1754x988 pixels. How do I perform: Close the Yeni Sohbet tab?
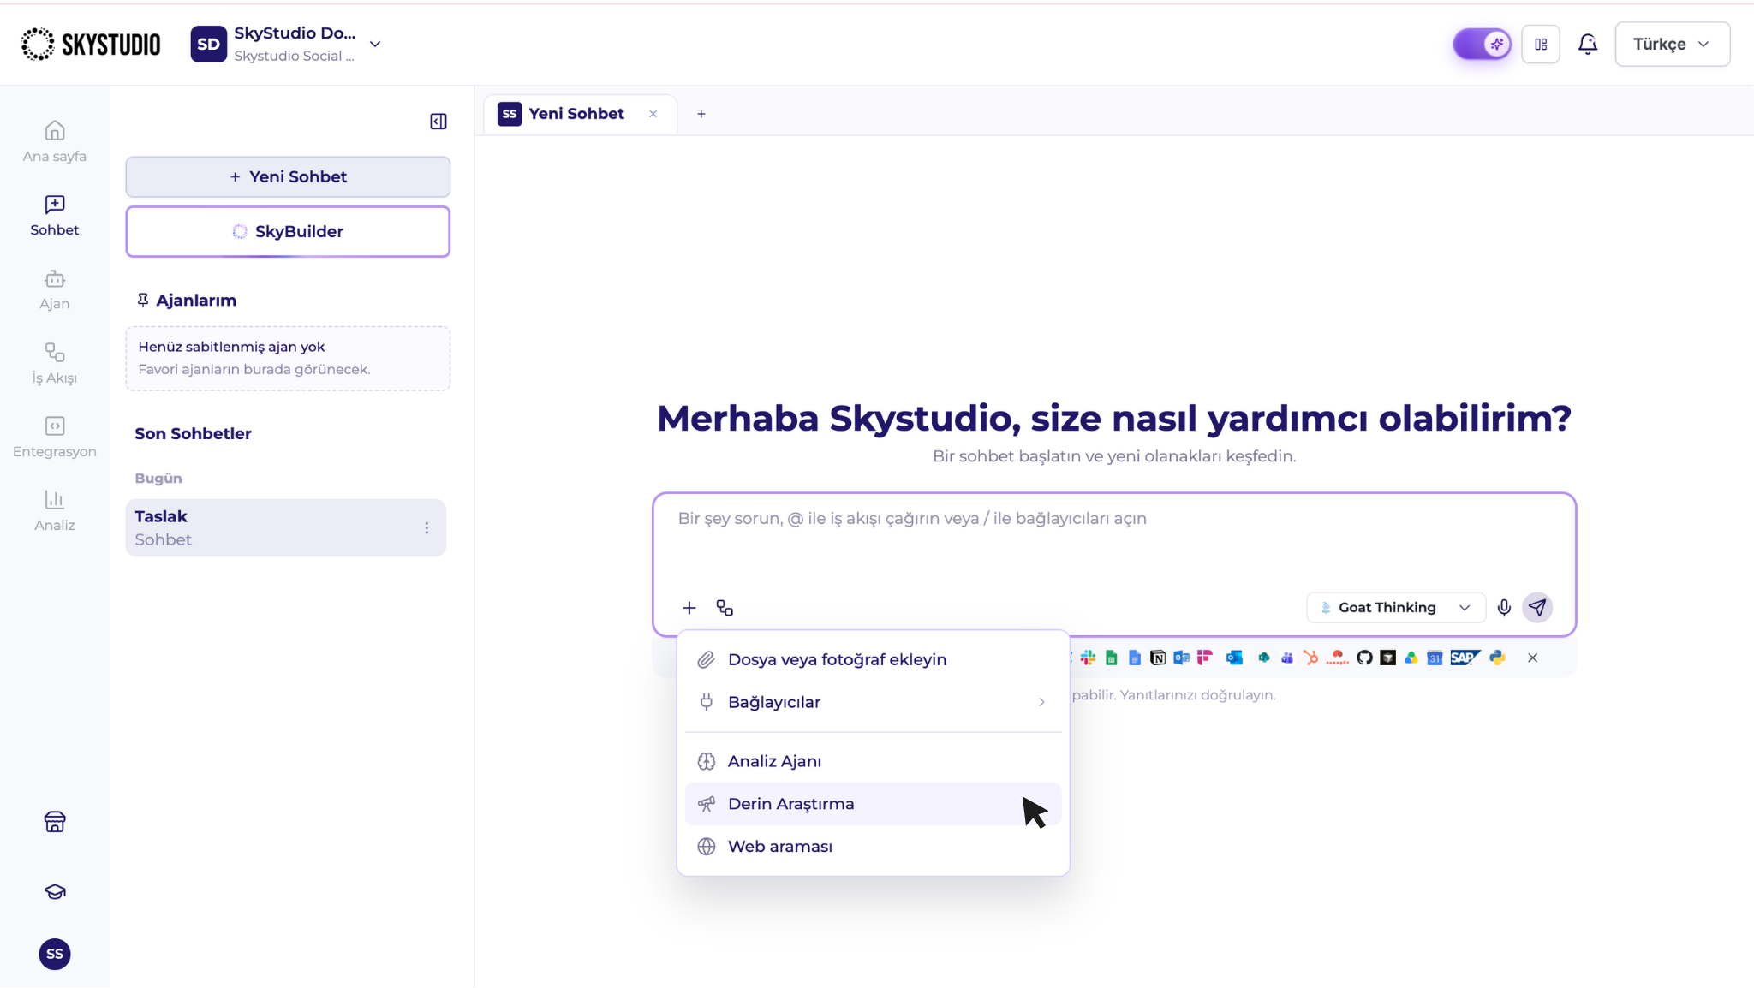click(653, 114)
